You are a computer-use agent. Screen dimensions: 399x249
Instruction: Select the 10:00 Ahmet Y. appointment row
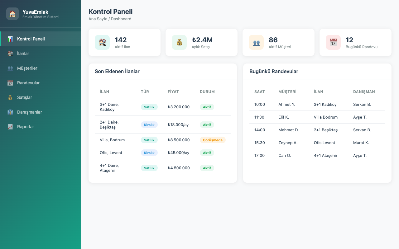point(317,105)
